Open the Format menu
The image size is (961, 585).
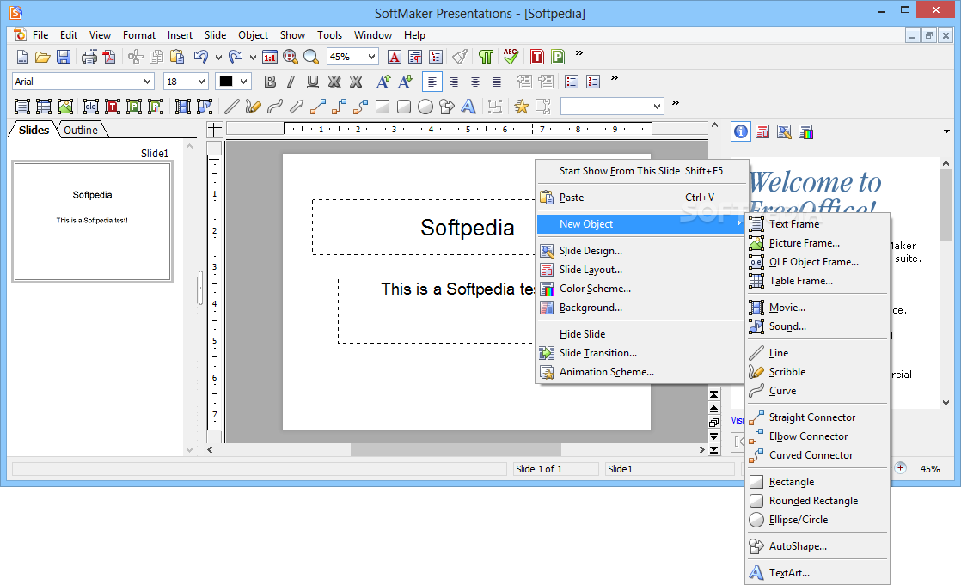point(139,35)
